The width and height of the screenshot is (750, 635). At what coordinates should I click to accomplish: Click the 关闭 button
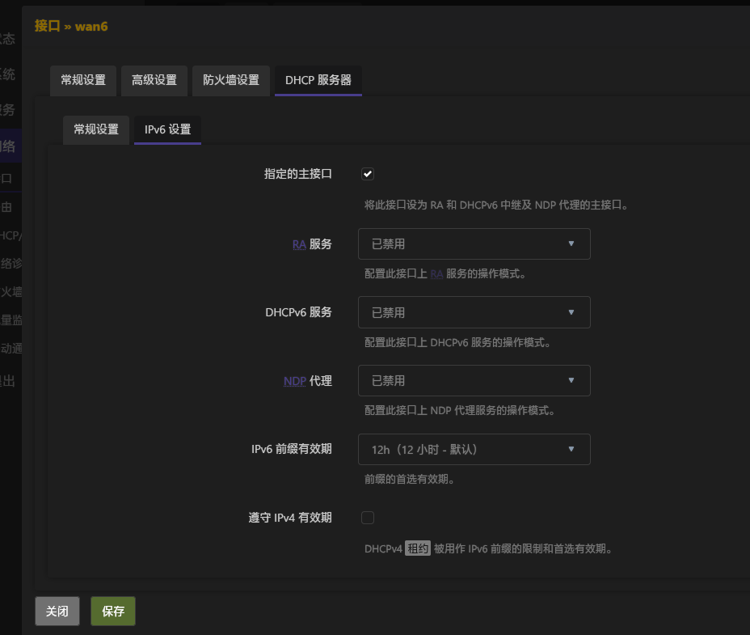57,612
